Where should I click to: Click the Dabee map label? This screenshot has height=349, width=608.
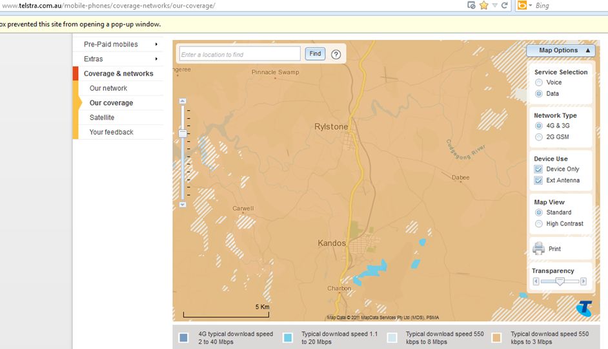click(x=461, y=177)
